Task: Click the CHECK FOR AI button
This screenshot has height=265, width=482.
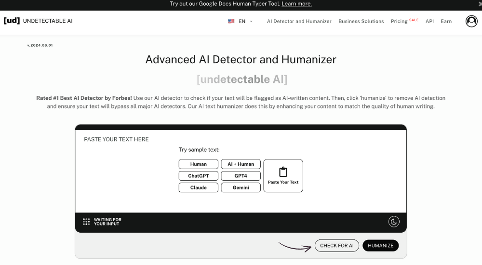Action: (x=336, y=246)
